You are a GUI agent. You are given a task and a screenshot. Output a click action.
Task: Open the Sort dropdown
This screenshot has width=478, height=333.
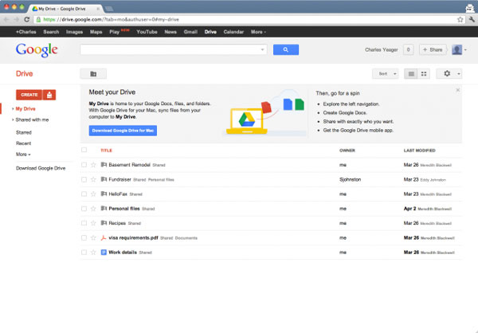tap(386, 74)
